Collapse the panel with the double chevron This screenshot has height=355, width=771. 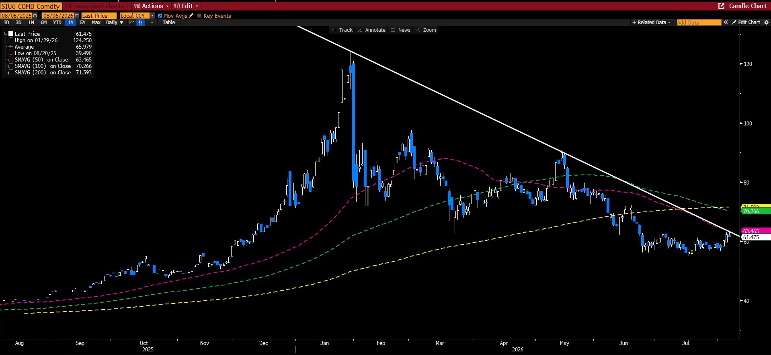726,23
